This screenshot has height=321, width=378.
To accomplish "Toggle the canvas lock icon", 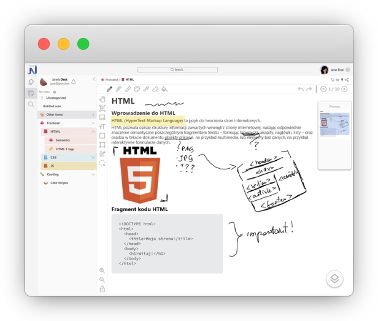I will pyautogui.click(x=102, y=289).
